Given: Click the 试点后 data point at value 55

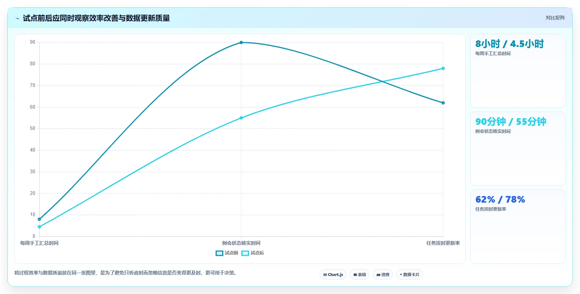Looking at the screenshot, I should pos(241,118).
